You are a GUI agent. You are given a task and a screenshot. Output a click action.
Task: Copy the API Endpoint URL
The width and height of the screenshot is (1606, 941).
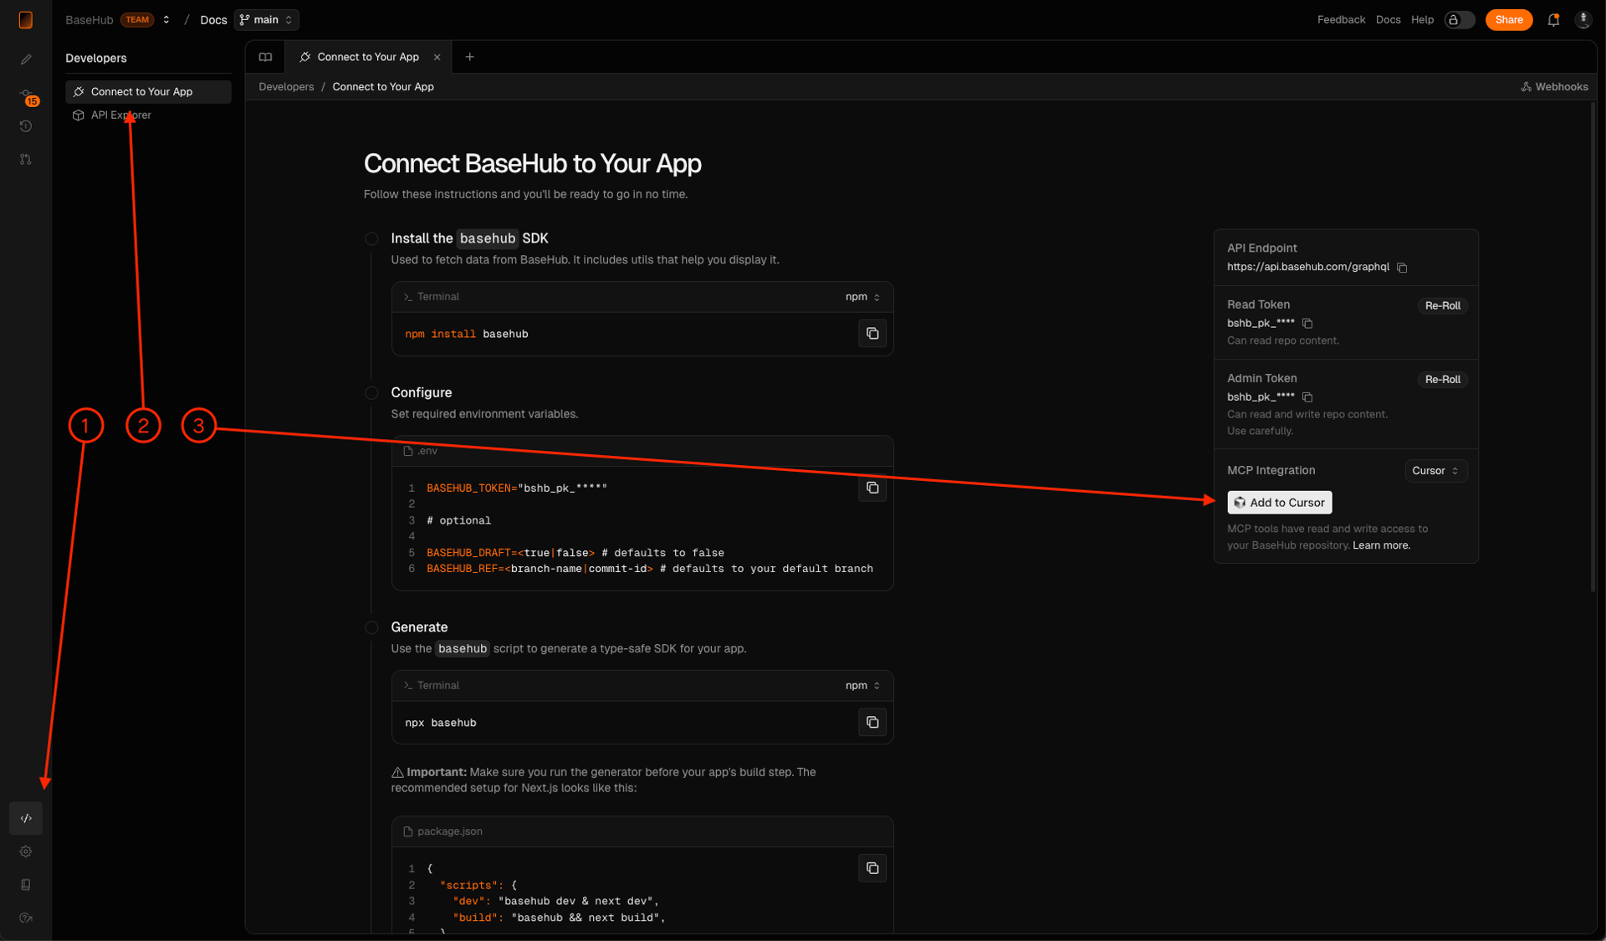tap(1402, 268)
